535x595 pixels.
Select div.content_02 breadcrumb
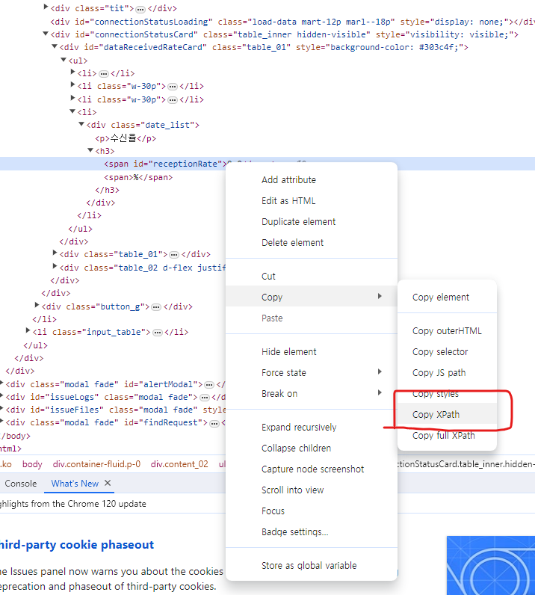coord(179,464)
